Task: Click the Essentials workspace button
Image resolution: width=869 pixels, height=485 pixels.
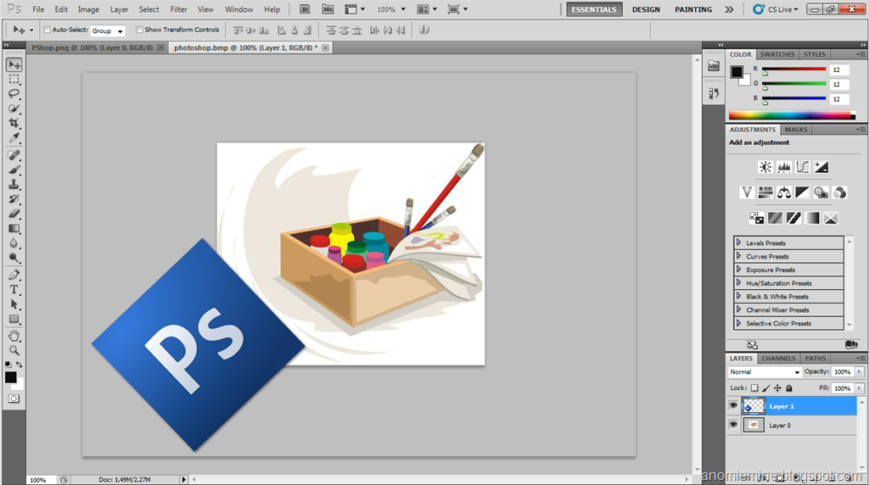Action: click(x=594, y=9)
